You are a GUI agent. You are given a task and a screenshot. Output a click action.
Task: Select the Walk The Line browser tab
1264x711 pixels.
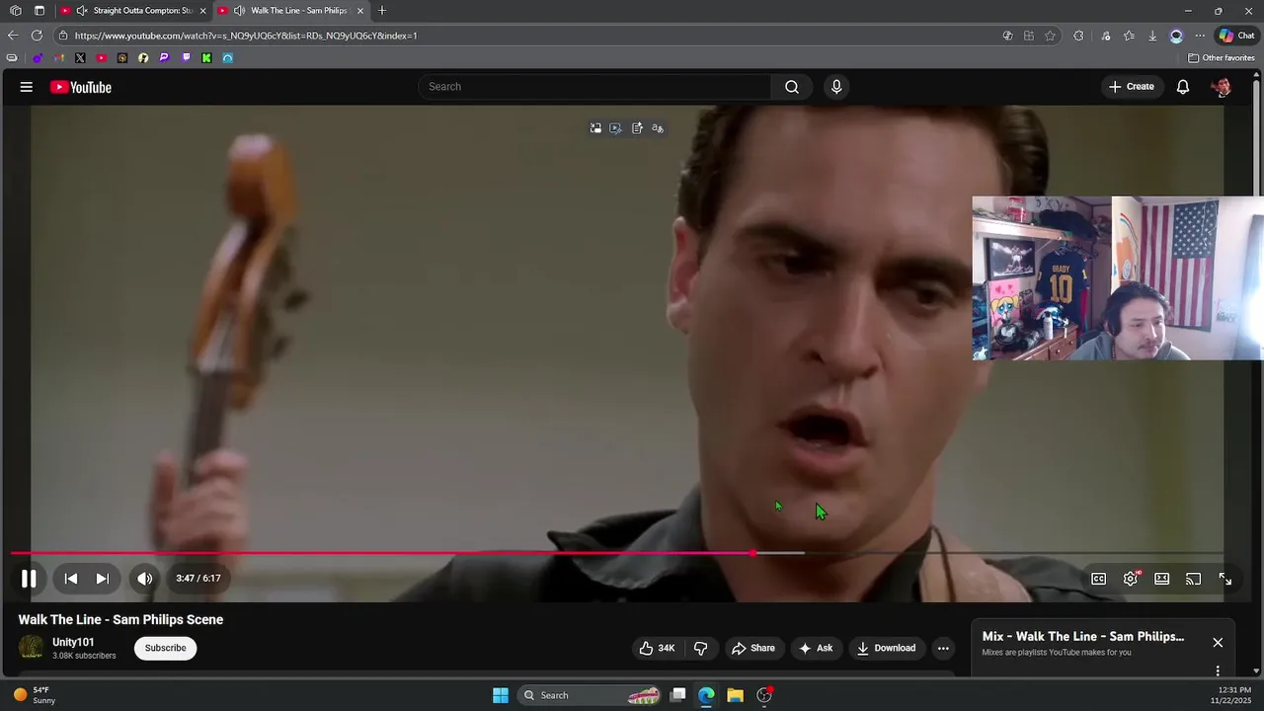pos(298,11)
